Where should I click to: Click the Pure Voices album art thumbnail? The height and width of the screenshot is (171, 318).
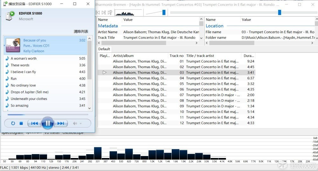tap(13, 45)
